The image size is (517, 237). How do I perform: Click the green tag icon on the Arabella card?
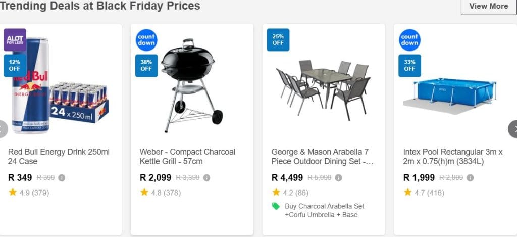pos(276,206)
